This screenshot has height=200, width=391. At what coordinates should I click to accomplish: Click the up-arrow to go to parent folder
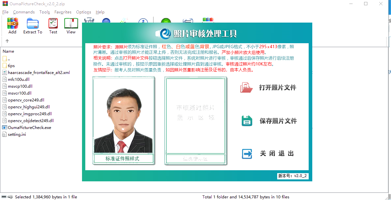point(7,41)
